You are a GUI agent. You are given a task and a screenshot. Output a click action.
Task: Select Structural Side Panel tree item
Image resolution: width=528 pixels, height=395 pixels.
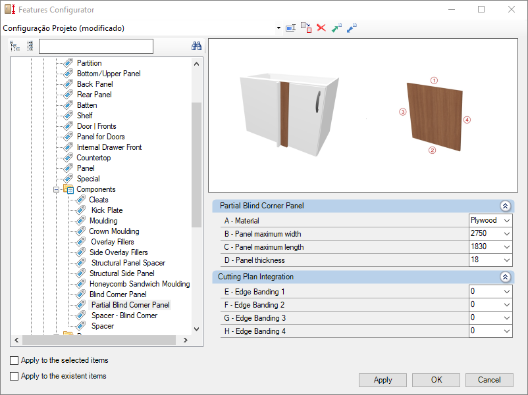122,273
